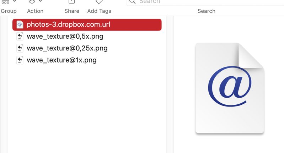284x153 pixels.
Task: Click the Action ellipsis icon
Action: pos(32,1)
